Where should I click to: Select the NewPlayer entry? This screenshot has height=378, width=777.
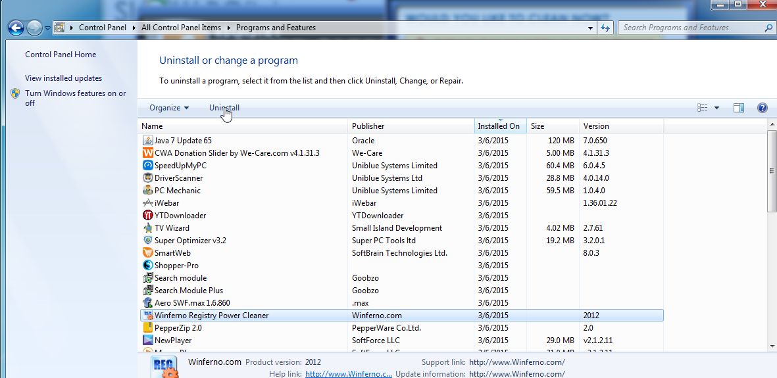[x=401, y=341]
